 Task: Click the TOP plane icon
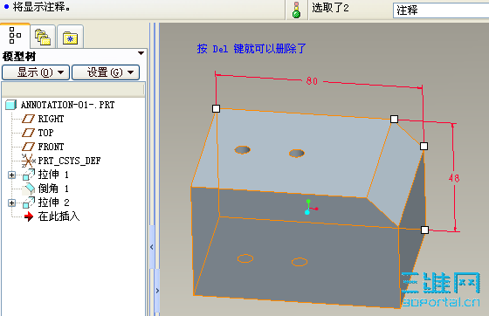click(x=28, y=133)
